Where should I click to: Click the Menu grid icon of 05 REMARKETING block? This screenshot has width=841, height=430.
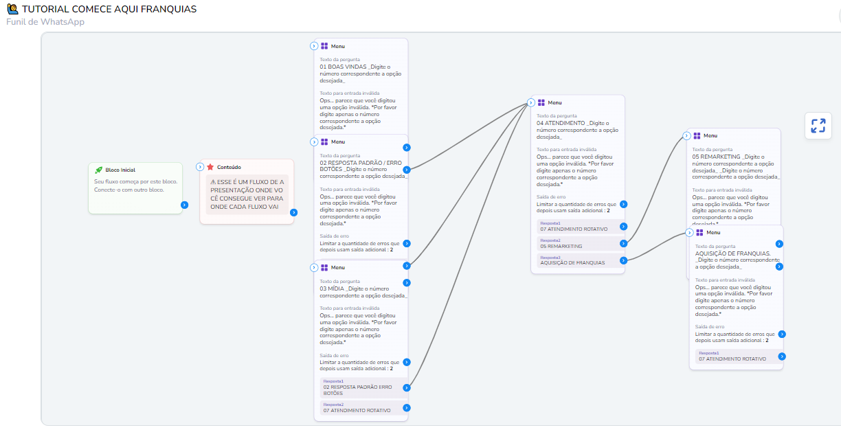coord(697,136)
